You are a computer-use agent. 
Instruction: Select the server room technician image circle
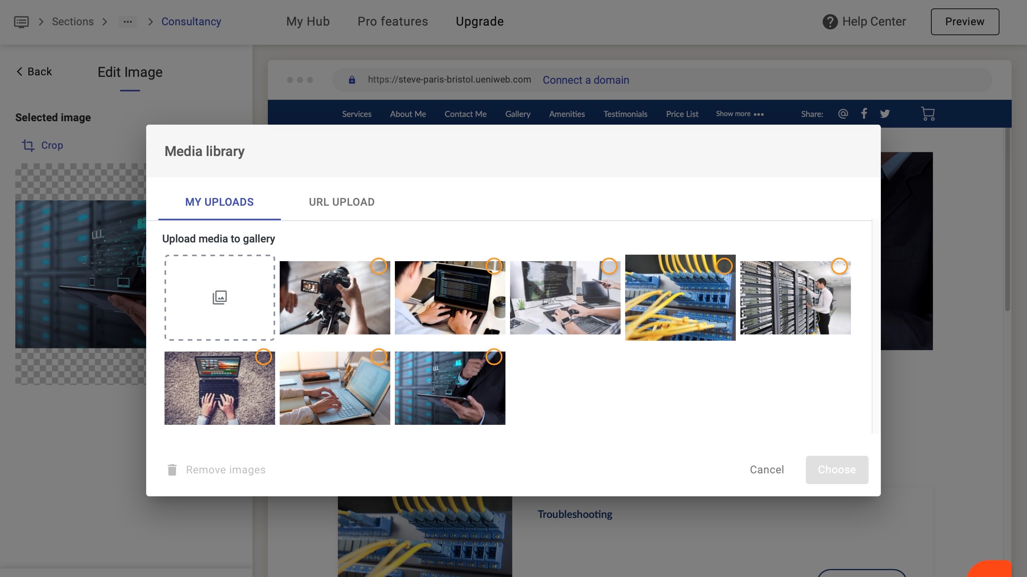pyautogui.click(x=839, y=266)
